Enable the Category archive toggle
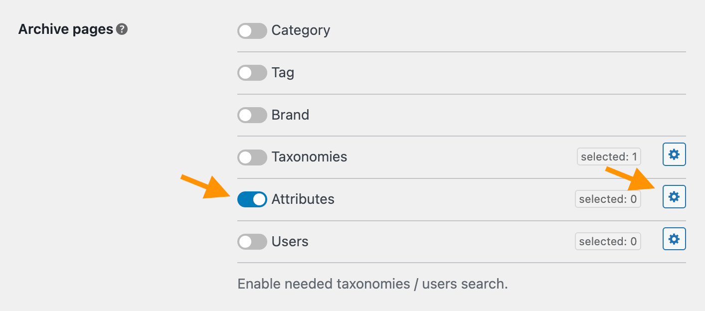Image resolution: width=705 pixels, height=311 pixels. [x=252, y=31]
